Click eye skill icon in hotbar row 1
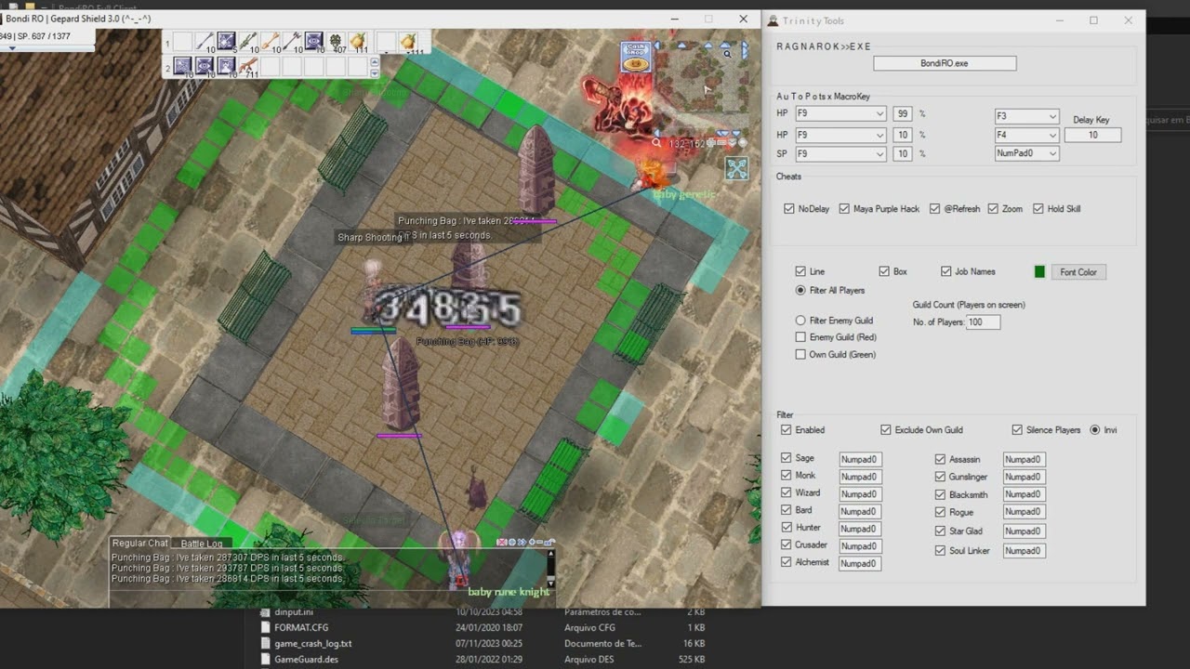Screen dimensions: 1190x669 coord(313,41)
